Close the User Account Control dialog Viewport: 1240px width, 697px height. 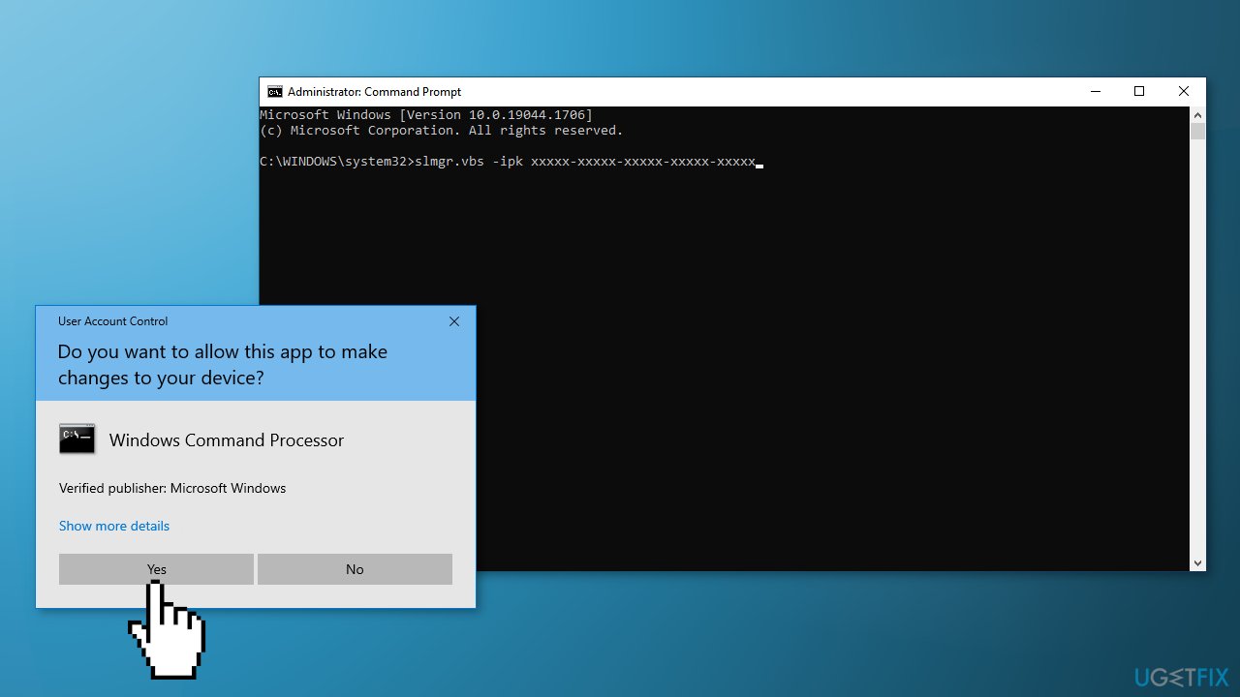[453, 321]
